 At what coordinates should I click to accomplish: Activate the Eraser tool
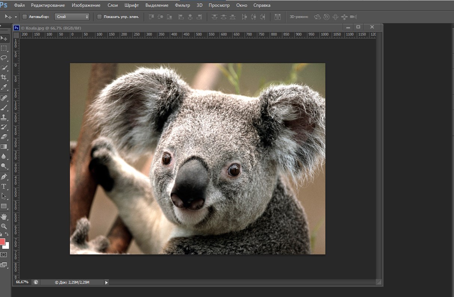coord(4,137)
